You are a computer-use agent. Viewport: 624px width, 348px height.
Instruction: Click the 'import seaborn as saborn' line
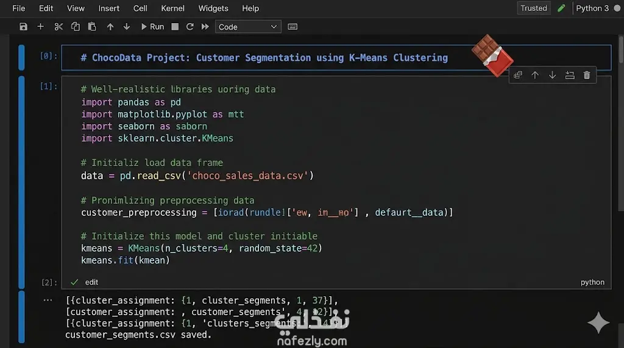pos(144,127)
